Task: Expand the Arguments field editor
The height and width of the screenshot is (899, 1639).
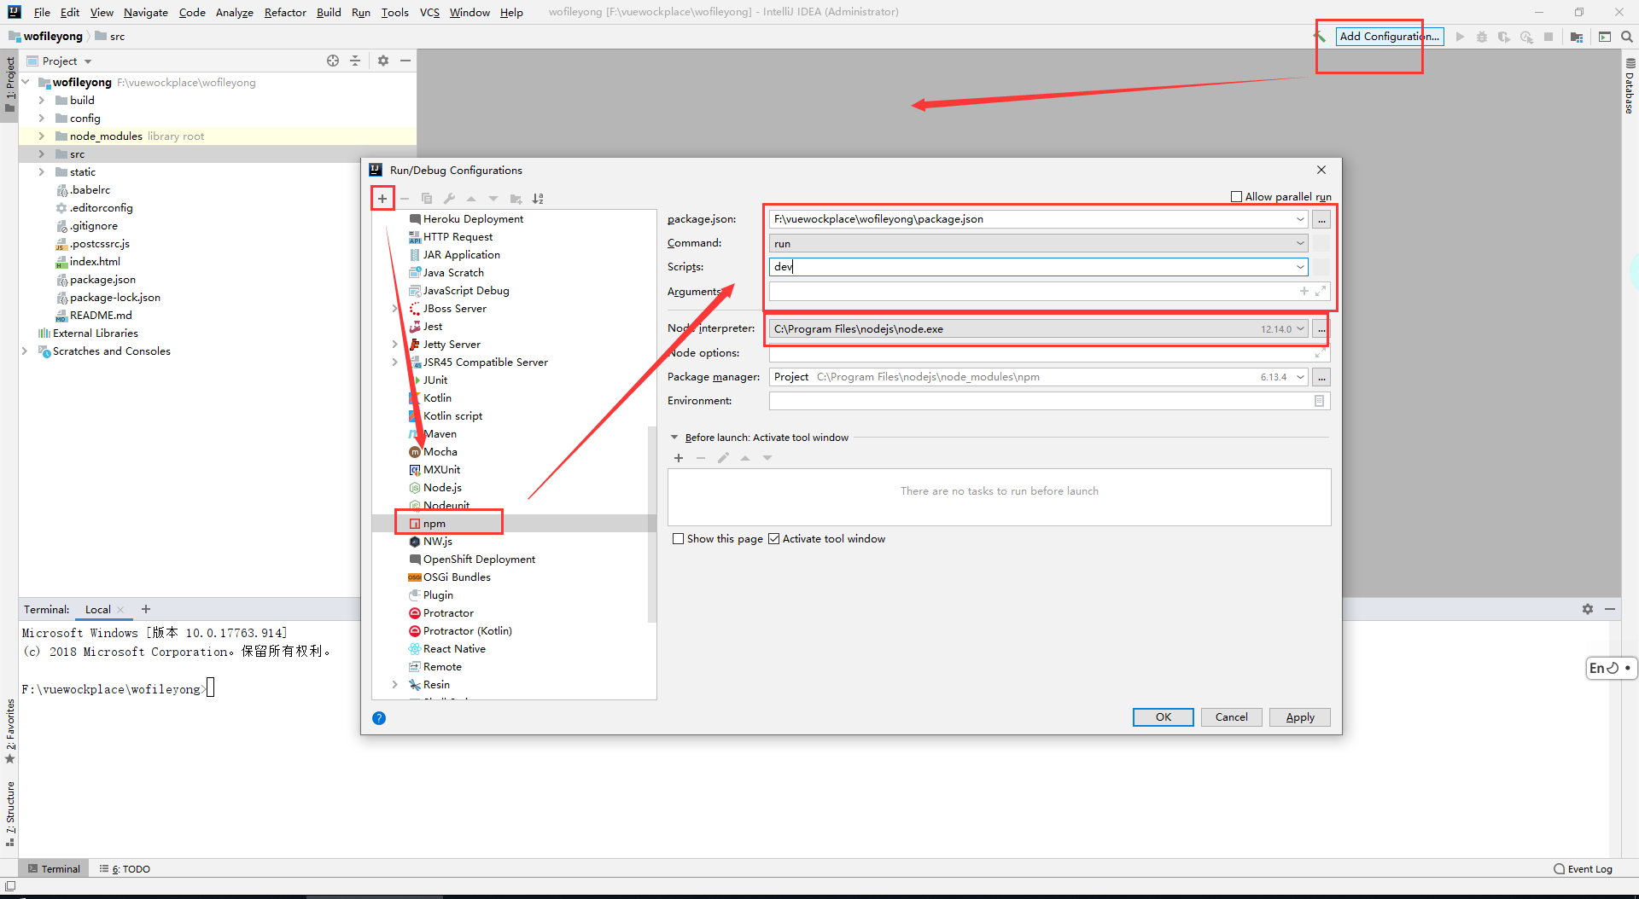Action: tap(1321, 292)
